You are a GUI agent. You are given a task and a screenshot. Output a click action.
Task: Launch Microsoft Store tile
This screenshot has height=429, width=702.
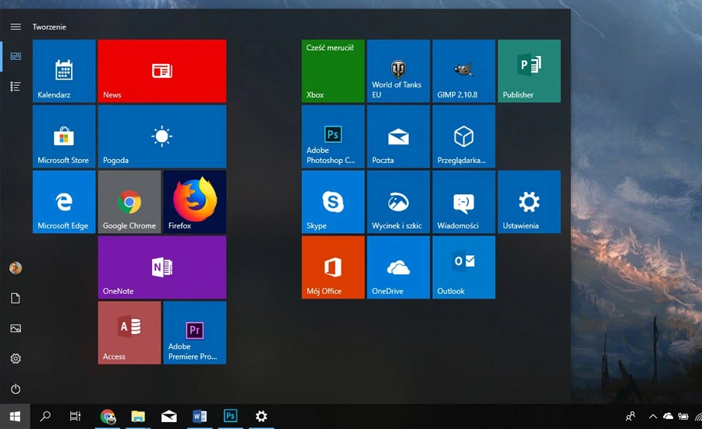click(64, 136)
